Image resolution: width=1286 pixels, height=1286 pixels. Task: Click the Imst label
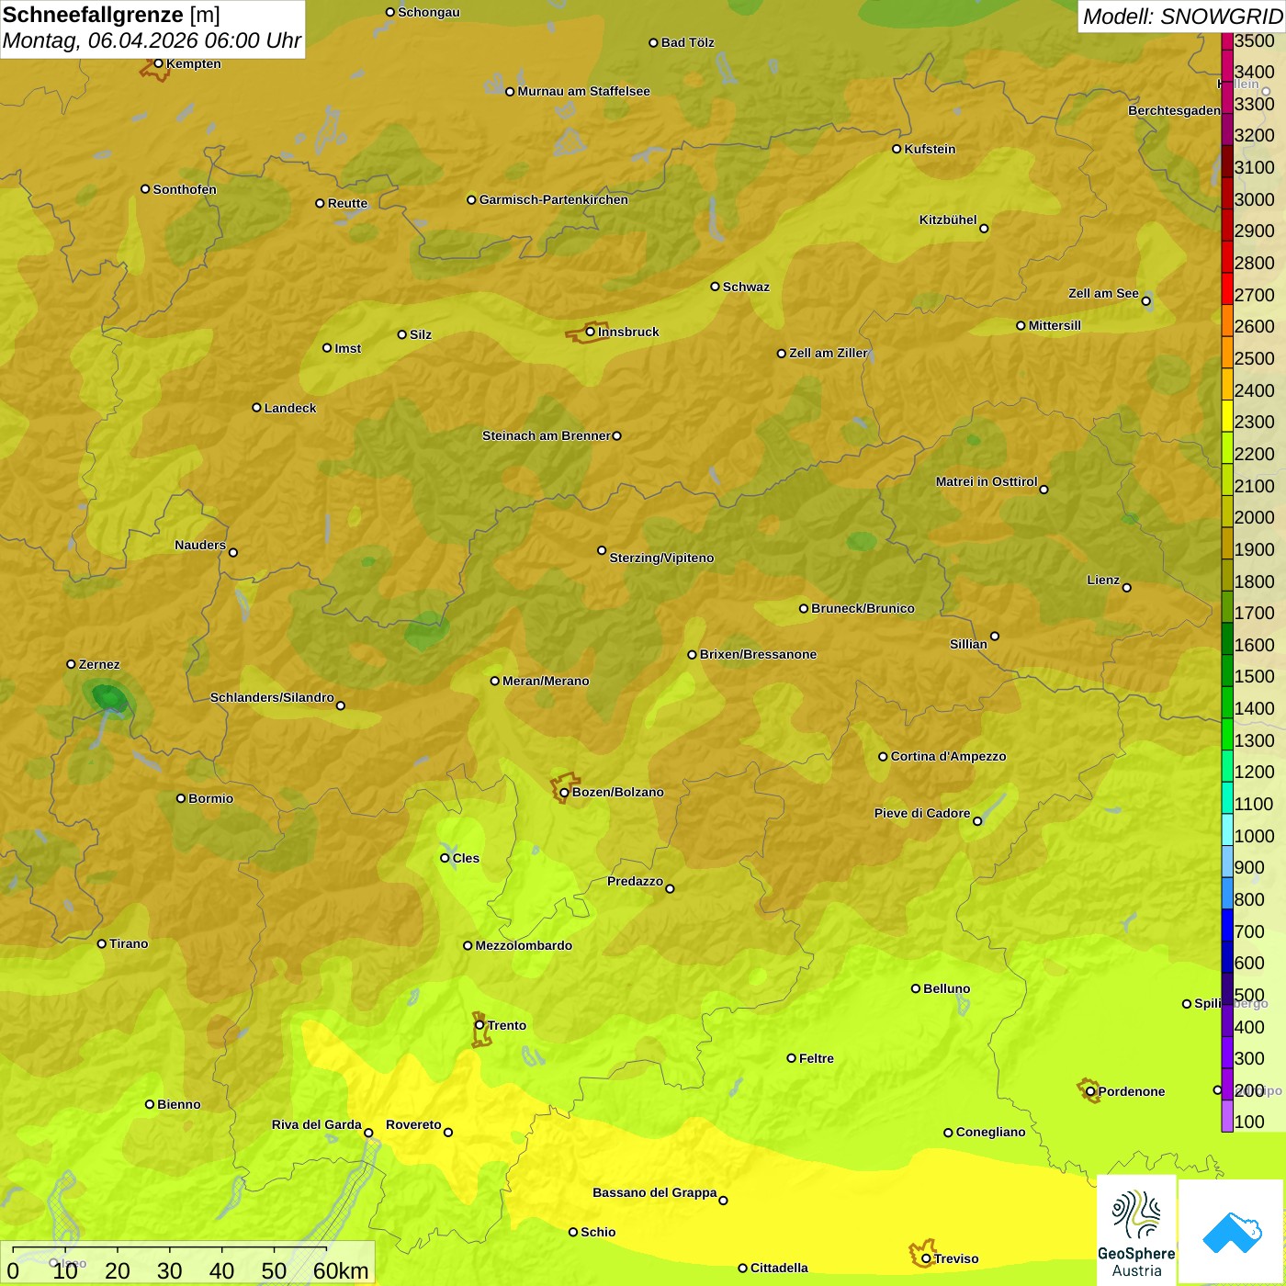point(347,348)
